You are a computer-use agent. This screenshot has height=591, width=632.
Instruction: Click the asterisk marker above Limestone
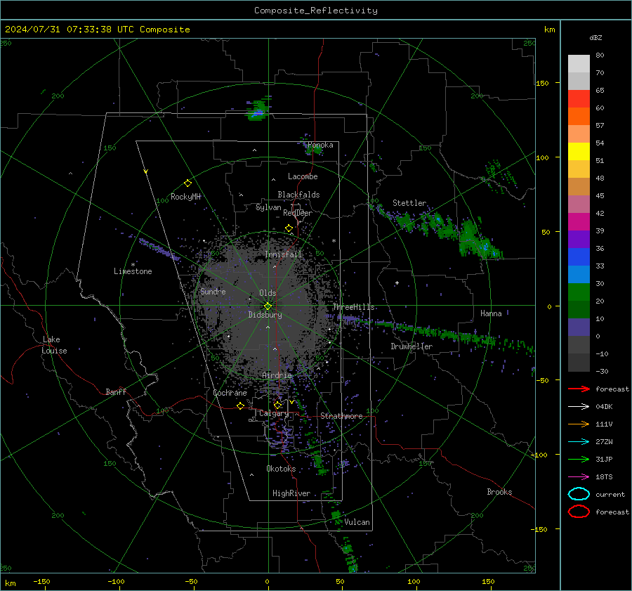[x=133, y=265]
